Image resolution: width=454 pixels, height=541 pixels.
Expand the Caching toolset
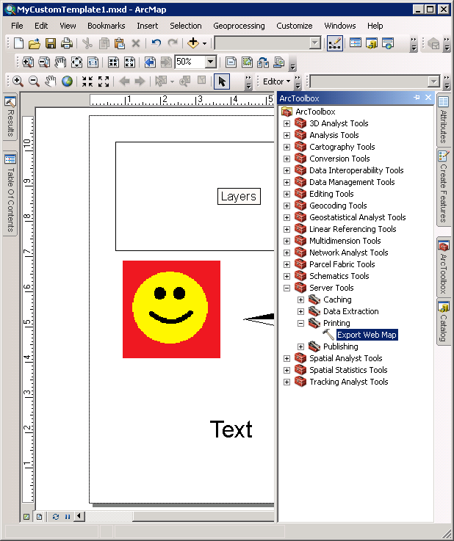(x=300, y=299)
